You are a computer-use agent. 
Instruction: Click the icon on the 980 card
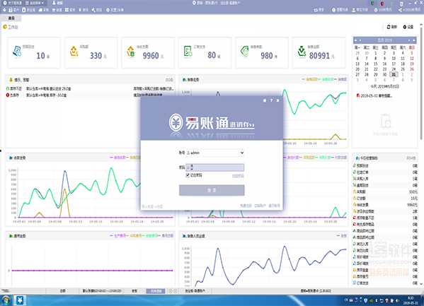(x=245, y=52)
